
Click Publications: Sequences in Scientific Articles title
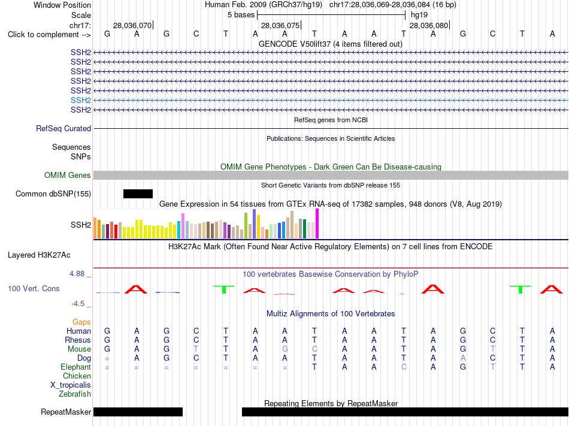(331, 138)
